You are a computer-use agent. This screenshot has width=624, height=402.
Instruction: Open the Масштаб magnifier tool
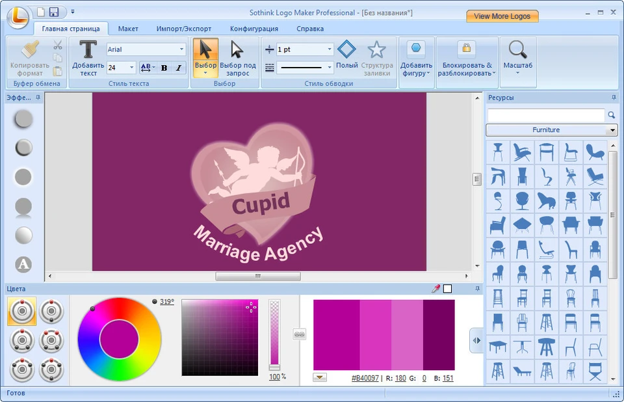pos(517,50)
